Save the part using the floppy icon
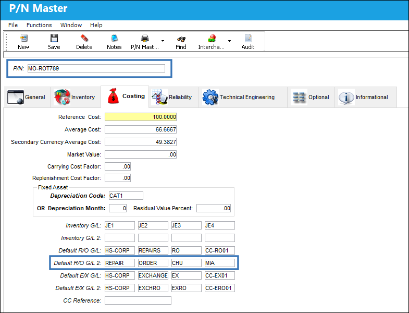 (x=54, y=39)
